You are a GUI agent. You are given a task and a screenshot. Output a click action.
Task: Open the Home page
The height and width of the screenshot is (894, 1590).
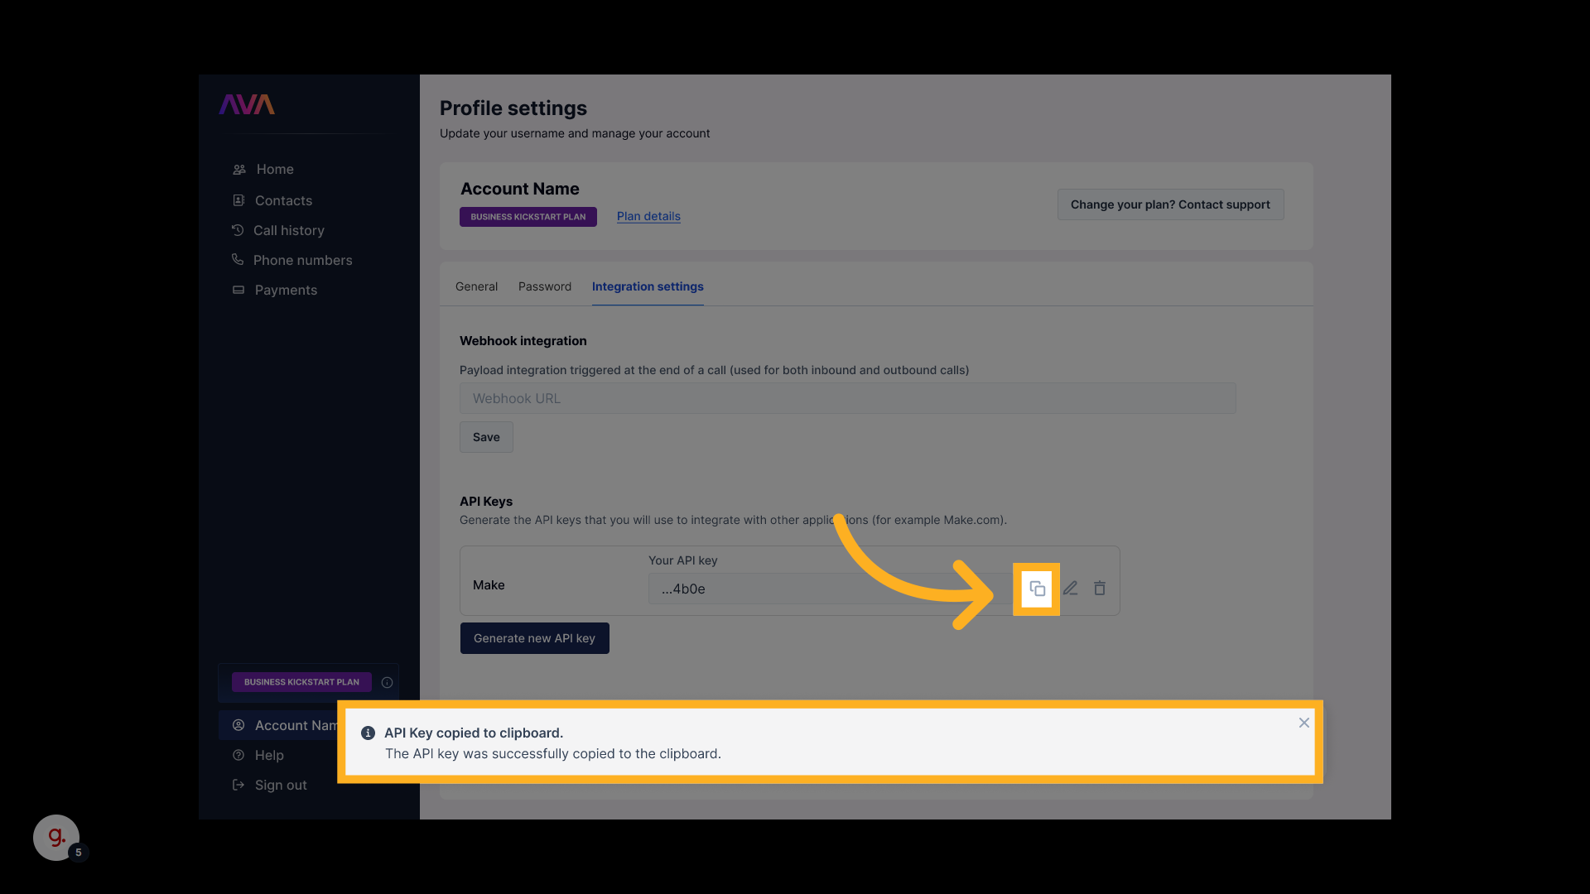click(x=274, y=169)
